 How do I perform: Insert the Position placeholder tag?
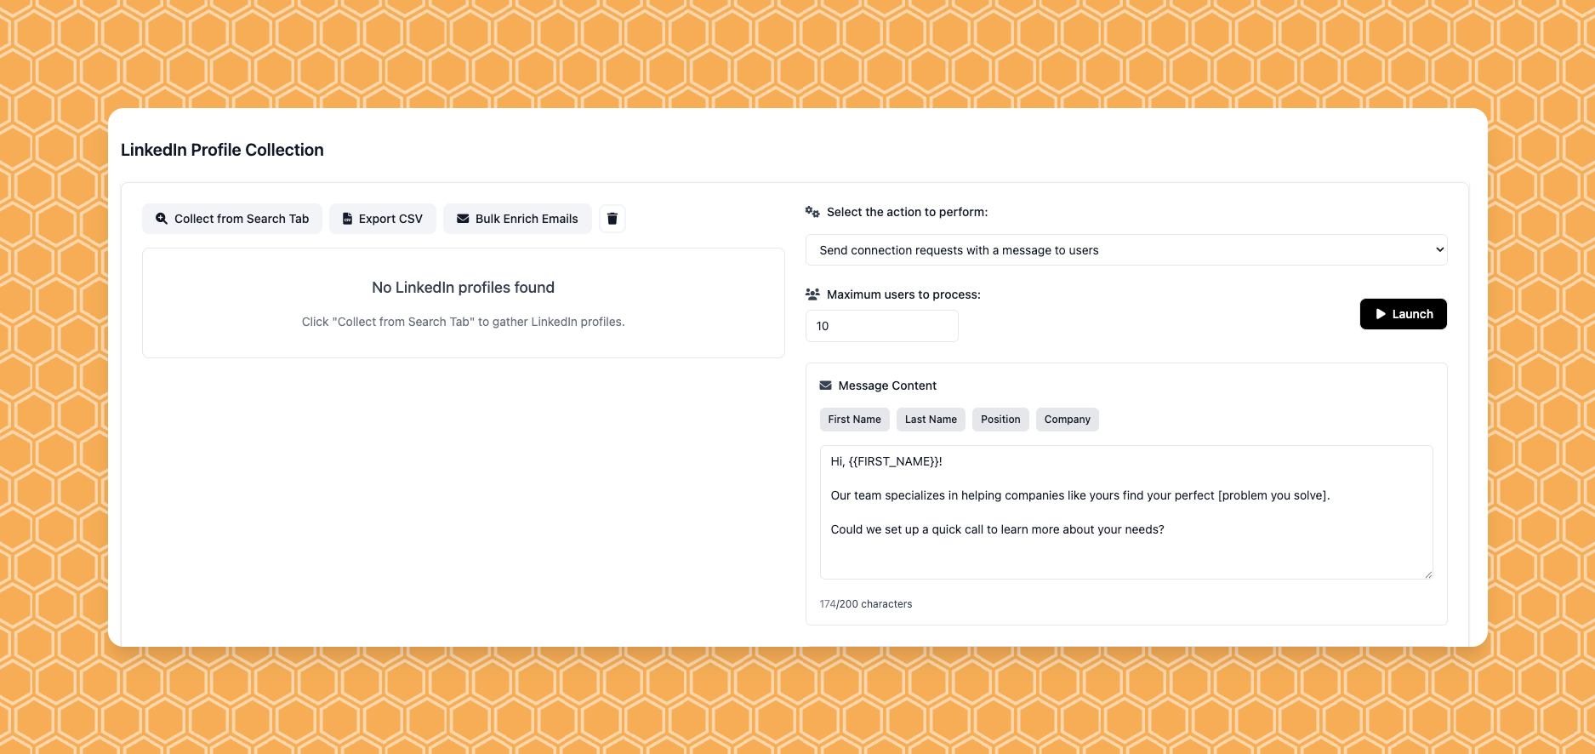coord(1000,420)
